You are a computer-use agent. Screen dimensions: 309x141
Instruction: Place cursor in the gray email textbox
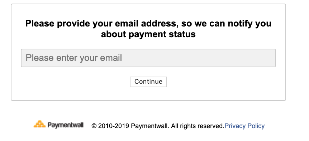148,58
